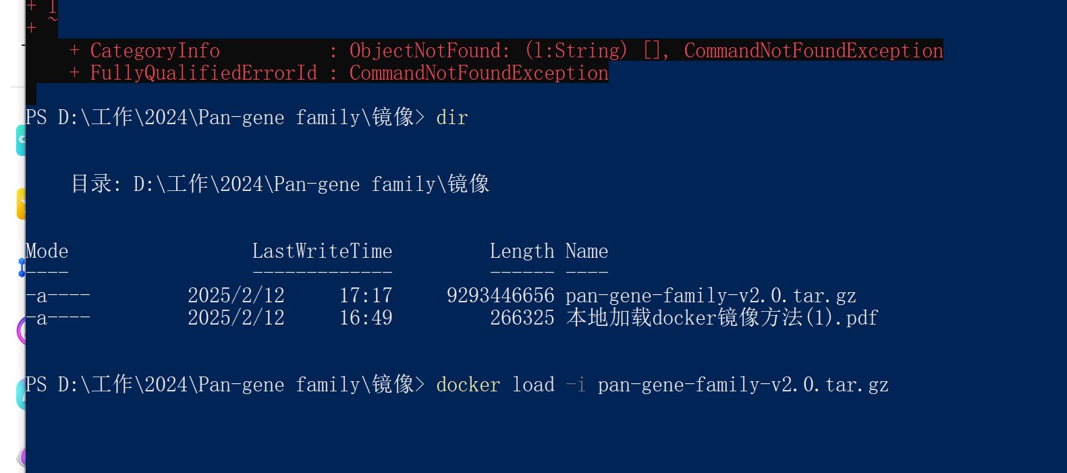1067x473 pixels.
Task: Click the "-i" parameter in the docker command
Action: click(575, 385)
